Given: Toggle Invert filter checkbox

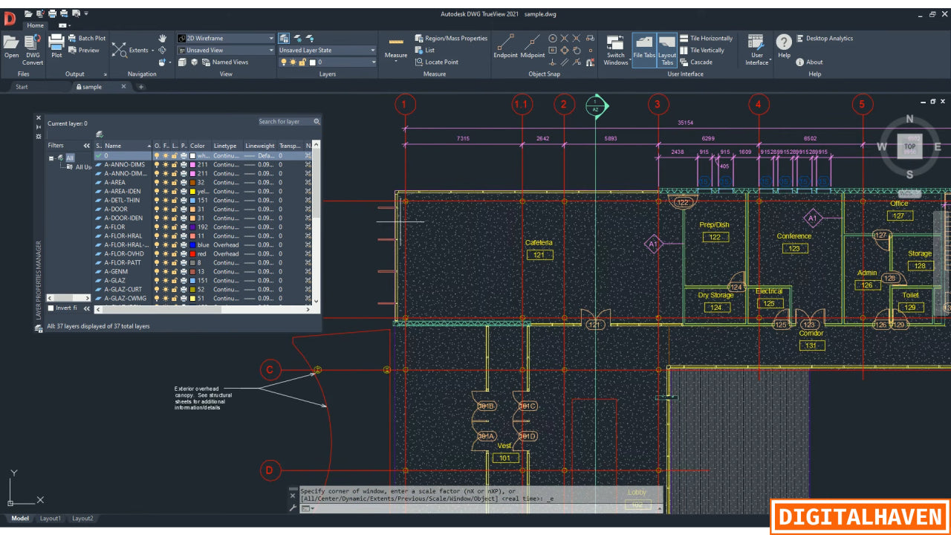Looking at the screenshot, I should 51,308.
